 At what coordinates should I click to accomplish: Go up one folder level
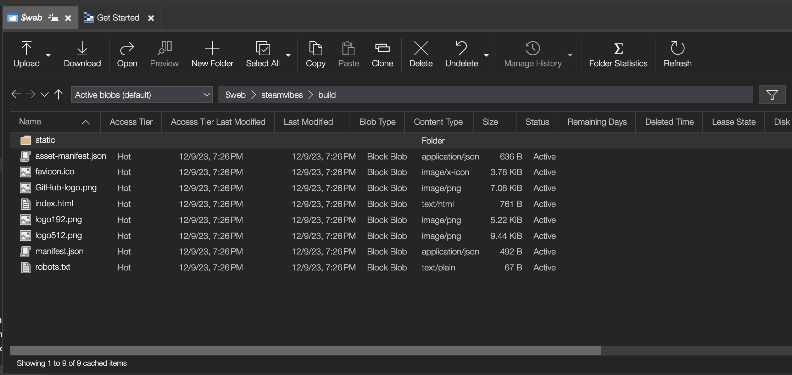click(x=58, y=95)
